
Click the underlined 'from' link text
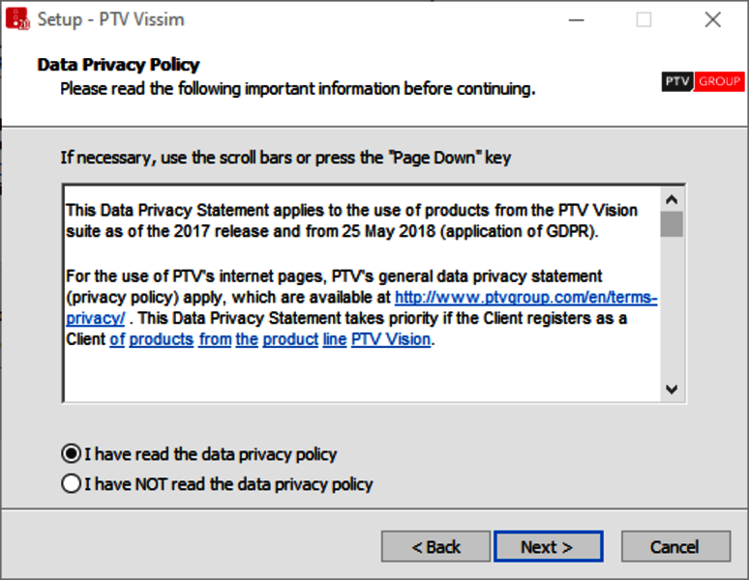215,340
